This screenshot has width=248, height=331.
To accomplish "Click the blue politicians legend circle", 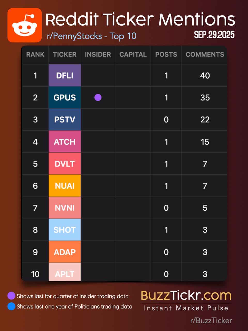I will pos(11,306).
